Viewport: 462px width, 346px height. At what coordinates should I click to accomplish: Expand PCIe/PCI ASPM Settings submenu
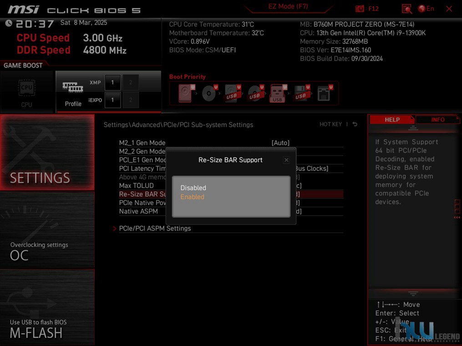tap(155, 229)
